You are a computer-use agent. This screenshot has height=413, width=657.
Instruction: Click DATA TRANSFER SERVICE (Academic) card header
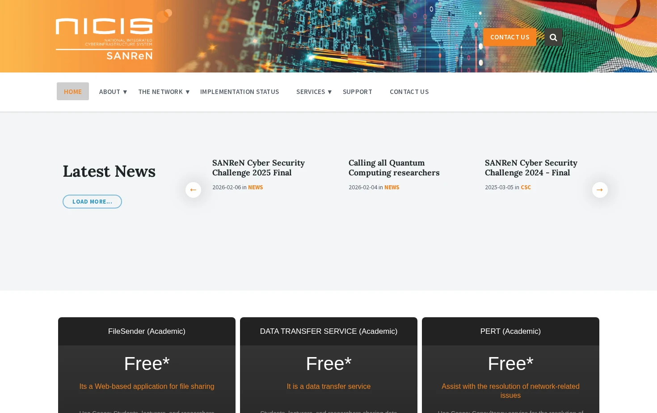pyautogui.click(x=328, y=331)
